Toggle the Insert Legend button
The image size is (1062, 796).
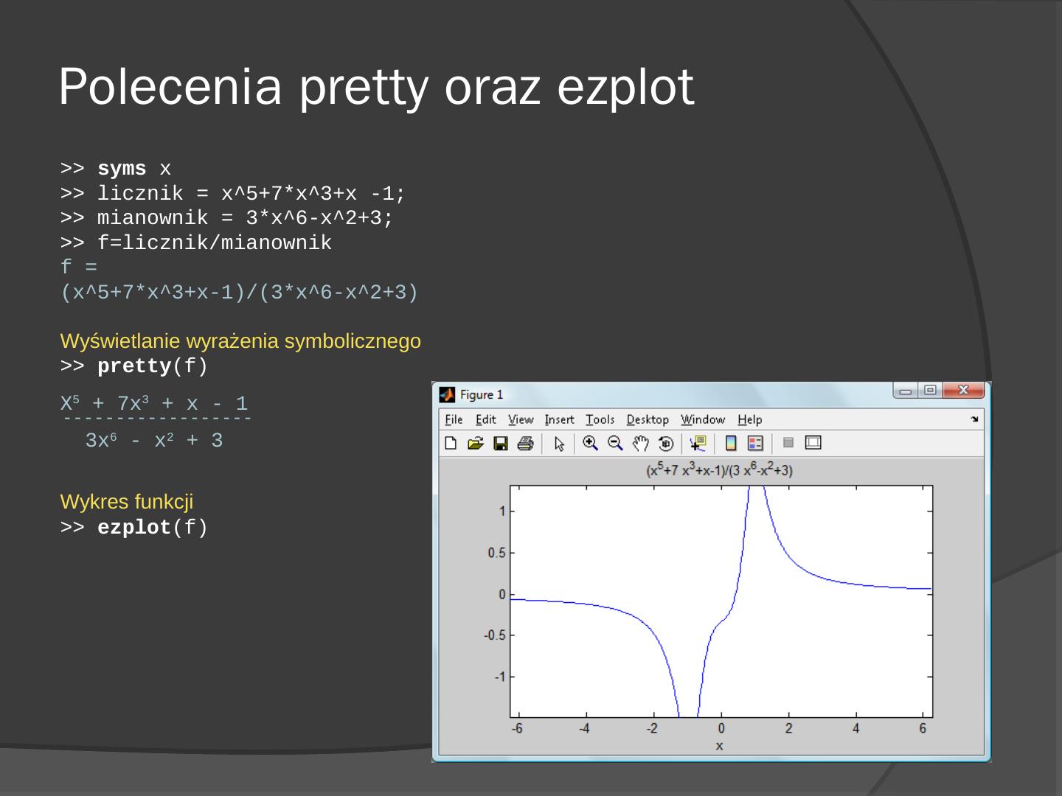(755, 443)
